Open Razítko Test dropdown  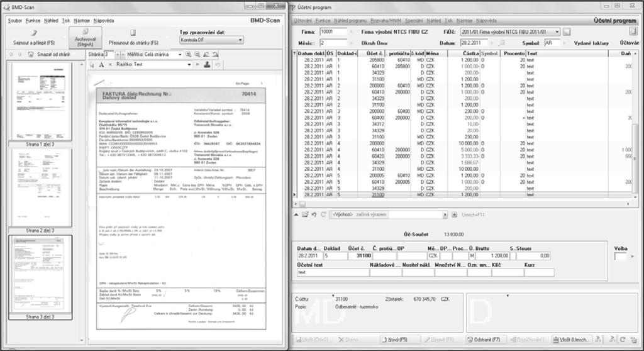pos(189,65)
